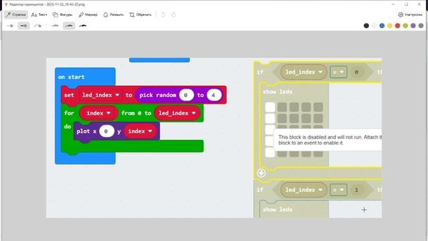Screen dimensions: 428x241
Task: Toggle fourth LED in top row of show leds
Action: pos(306,107)
